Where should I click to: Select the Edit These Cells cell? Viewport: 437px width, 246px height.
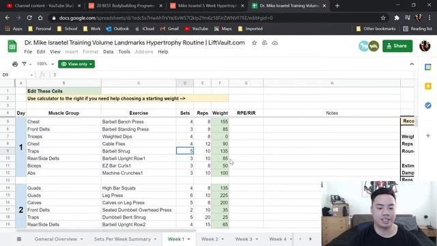pyautogui.click(x=64, y=91)
